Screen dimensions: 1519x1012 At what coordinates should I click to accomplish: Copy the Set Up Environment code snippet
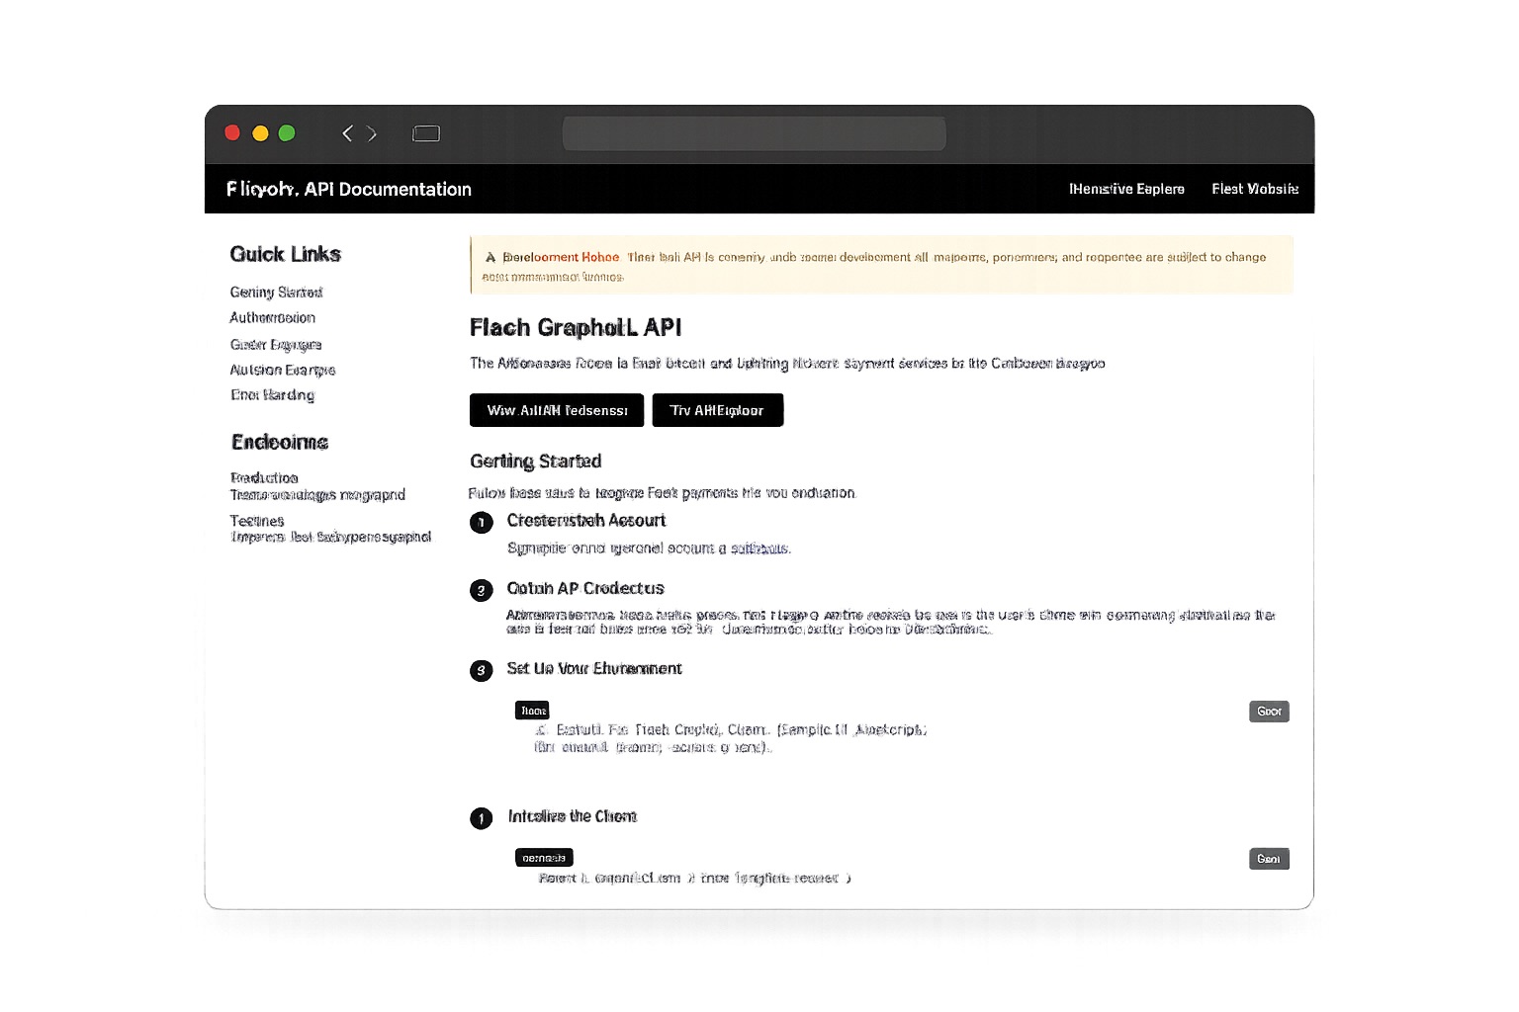coord(1269,711)
